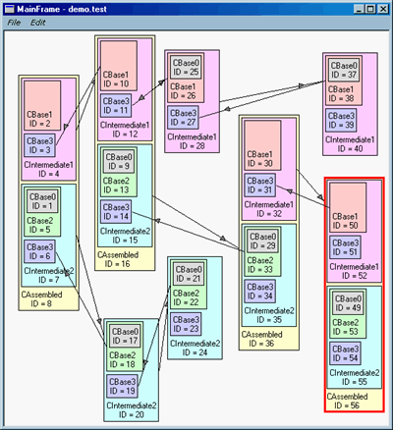
Task: Select the CBase3 ID = 27 box
Action: (x=183, y=117)
